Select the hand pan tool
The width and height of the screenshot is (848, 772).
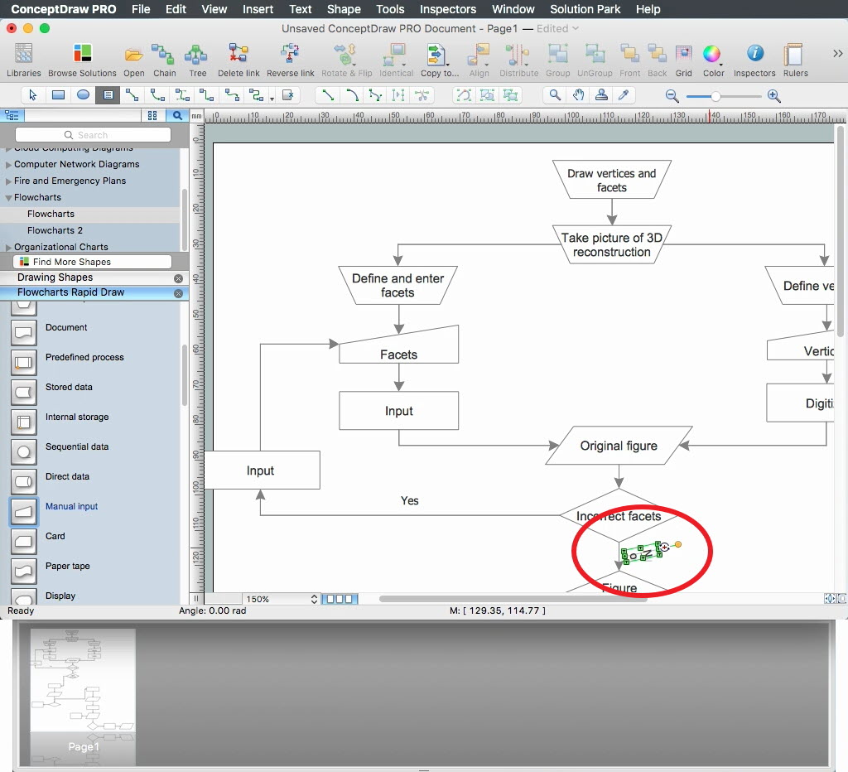pyautogui.click(x=579, y=95)
